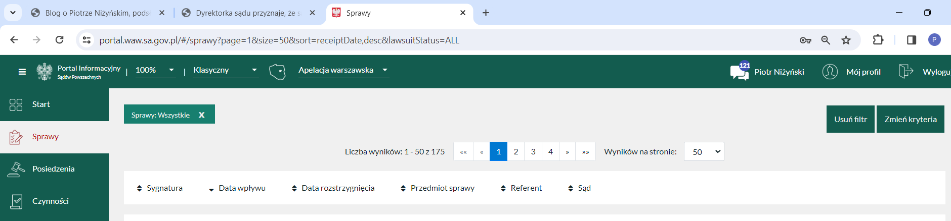Go to results page 2
This screenshot has height=221, width=951.
[515, 152]
